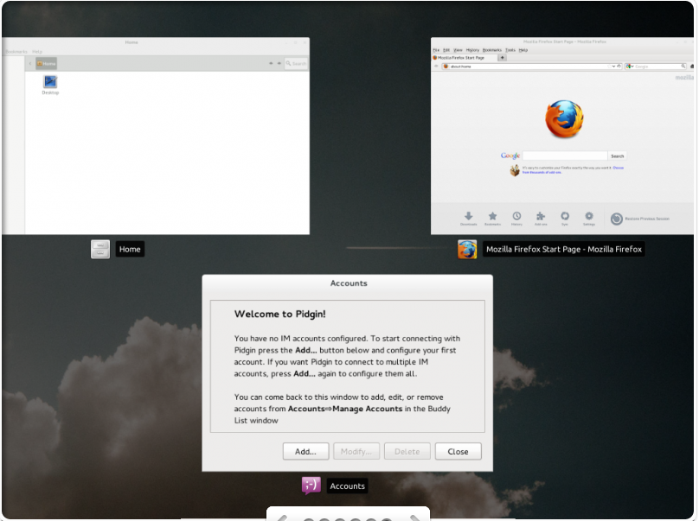This screenshot has width=699, height=521.
Task: Click the file cabinet icon beside Home label
Action: tap(100, 250)
